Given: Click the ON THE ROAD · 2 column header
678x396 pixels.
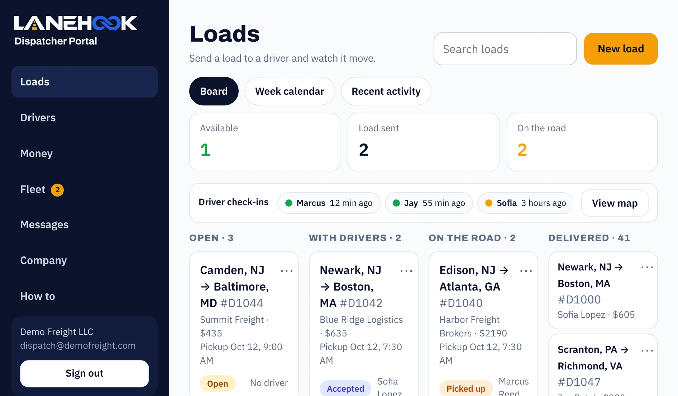Looking at the screenshot, I should click(x=472, y=238).
